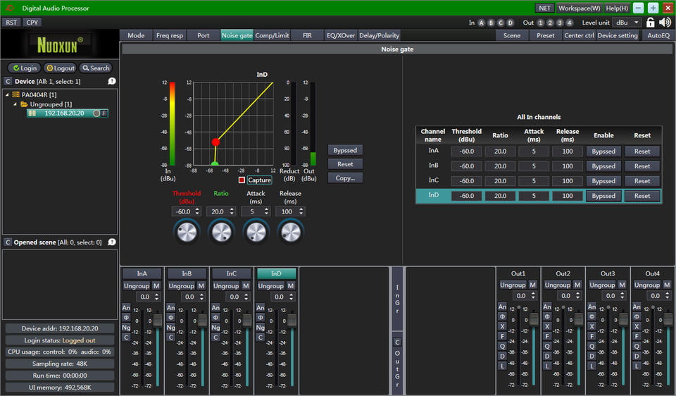Open the Level unit dBu dropdown

tap(626, 23)
